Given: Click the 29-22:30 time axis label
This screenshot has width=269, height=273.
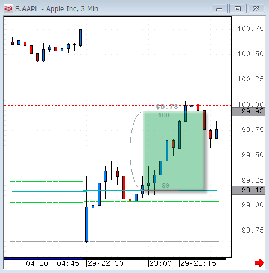Looking at the screenshot, I should click(106, 263).
